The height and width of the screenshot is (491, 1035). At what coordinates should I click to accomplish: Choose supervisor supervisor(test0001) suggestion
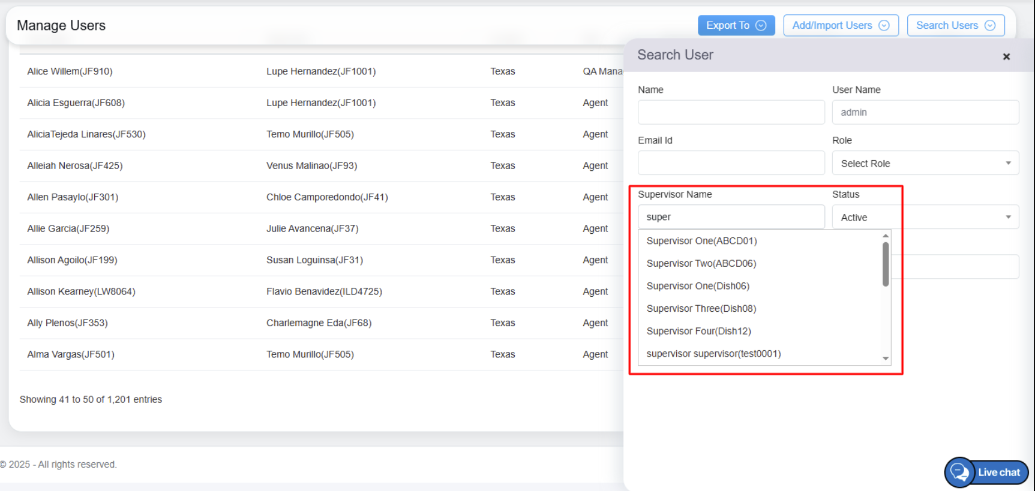(713, 354)
